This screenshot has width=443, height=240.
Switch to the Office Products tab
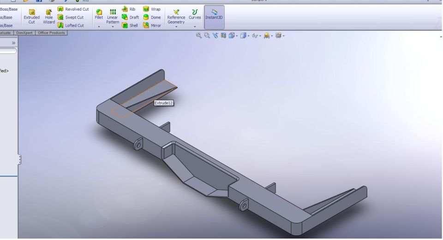[51, 33]
